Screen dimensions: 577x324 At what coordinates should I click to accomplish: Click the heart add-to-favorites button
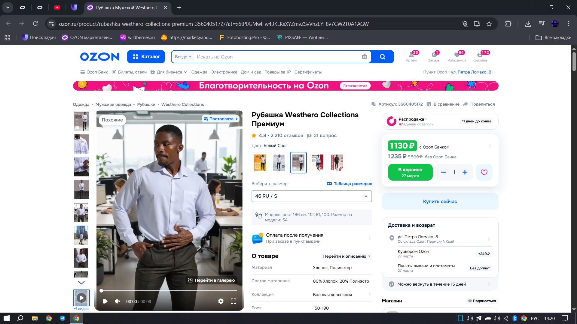click(x=484, y=172)
